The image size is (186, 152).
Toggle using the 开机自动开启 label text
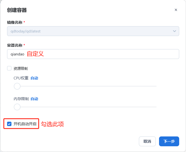(x=25, y=124)
